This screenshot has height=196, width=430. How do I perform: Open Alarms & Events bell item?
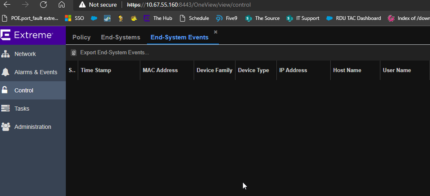click(35, 72)
